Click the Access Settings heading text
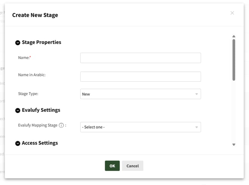This screenshot has width=249, height=185. pos(40,143)
